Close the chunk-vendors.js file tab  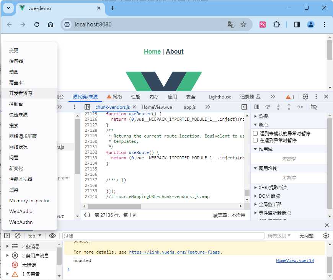point(134,107)
